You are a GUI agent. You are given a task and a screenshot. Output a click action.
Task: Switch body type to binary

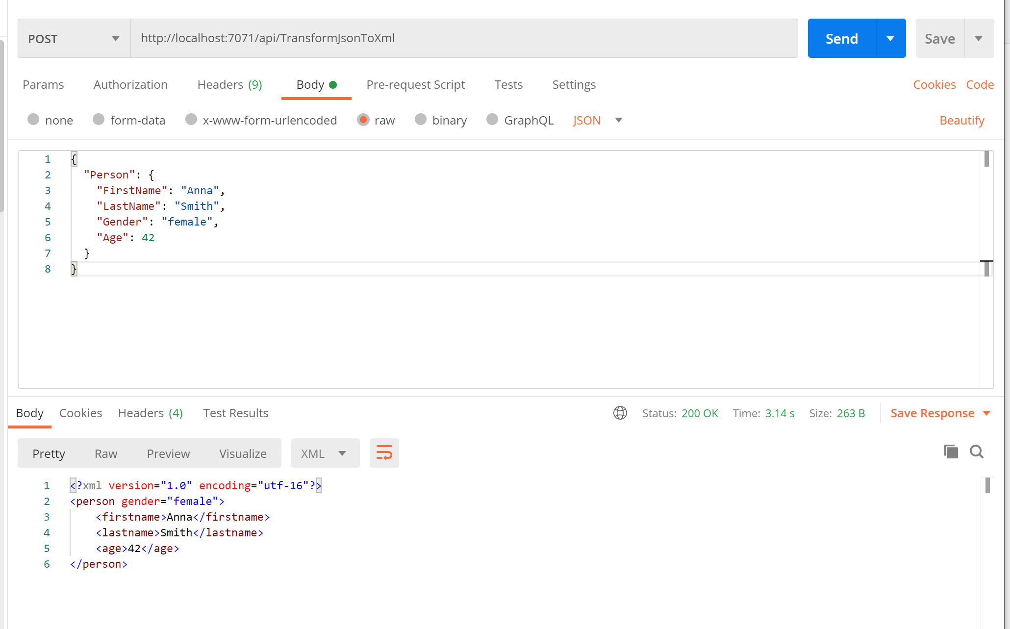coord(421,120)
